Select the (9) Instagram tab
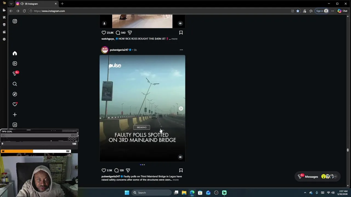Viewport: 351px width, 197px height. (36, 4)
